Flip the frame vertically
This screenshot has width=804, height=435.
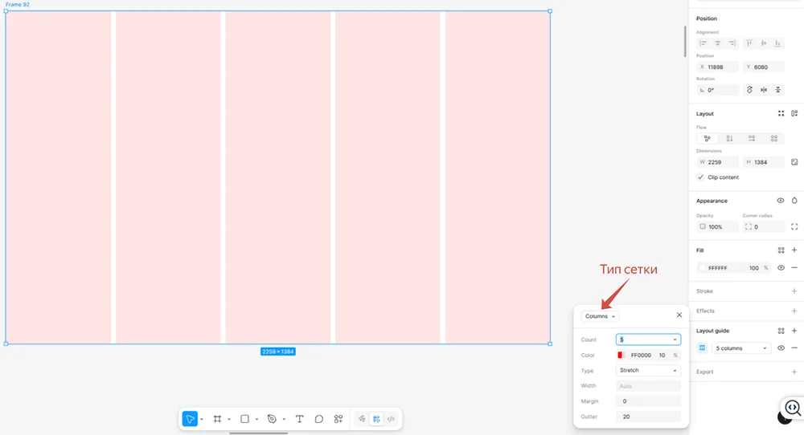777,90
